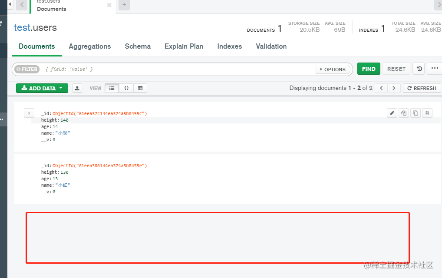Select the list view icon
This screenshot has width=442, height=278.
tap(112, 88)
